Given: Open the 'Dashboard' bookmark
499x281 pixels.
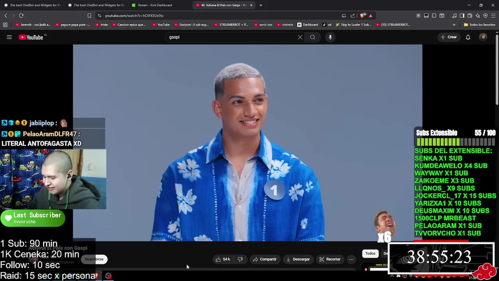Looking at the screenshot, I should click(308, 25).
